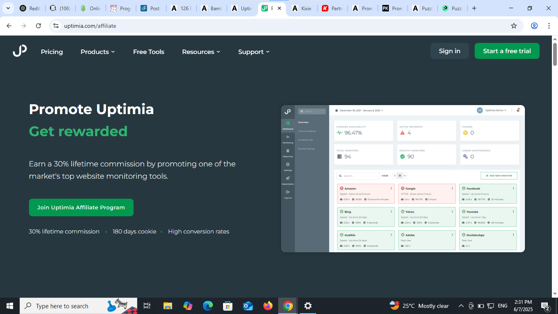Click the 'Get rewarded' heading
Image resolution: width=558 pixels, height=314 pixels.
click(78, 131)
